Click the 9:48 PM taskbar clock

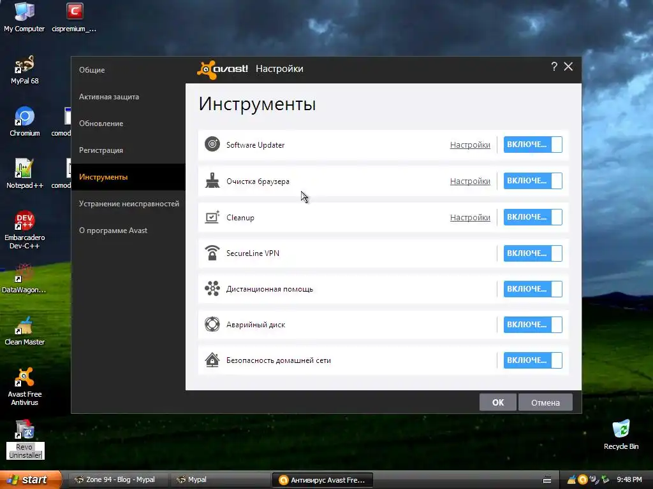629,480
